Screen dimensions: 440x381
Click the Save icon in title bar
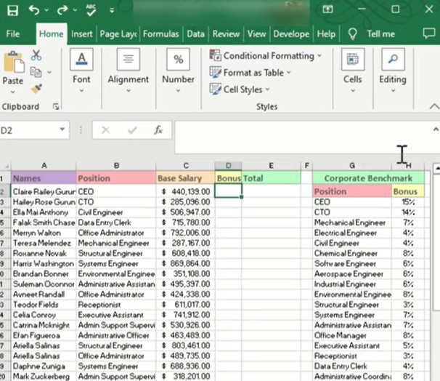pos(14,10)
